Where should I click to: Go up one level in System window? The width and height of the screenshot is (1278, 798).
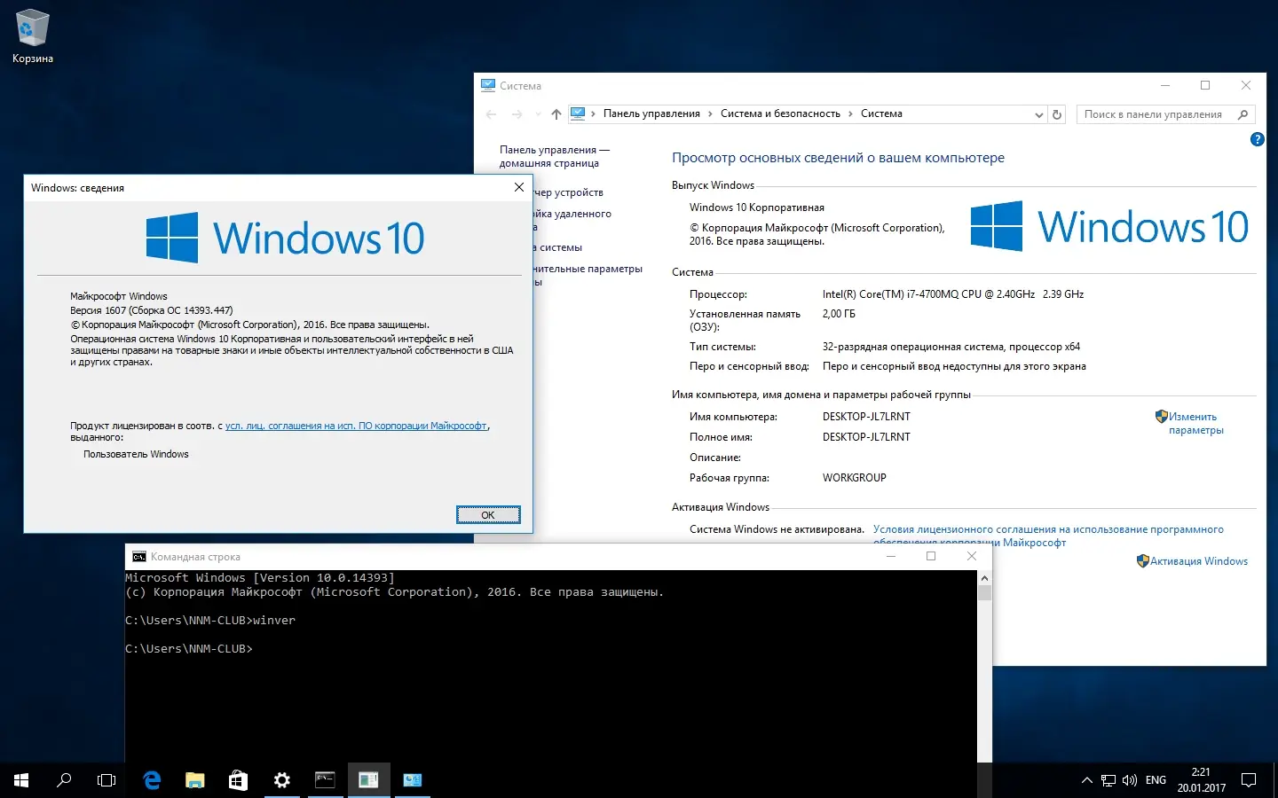[x=556, y=114]
